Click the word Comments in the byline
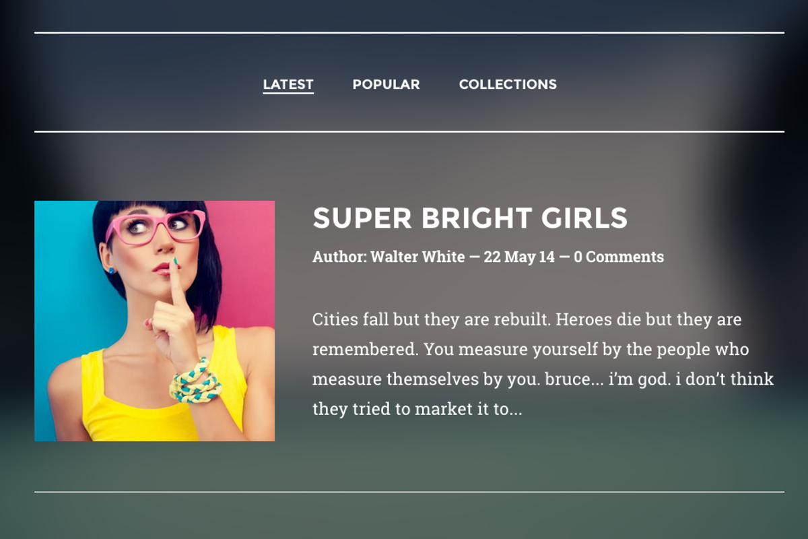Viewport: 808px width, 539px height. click(x=625, y=257)
